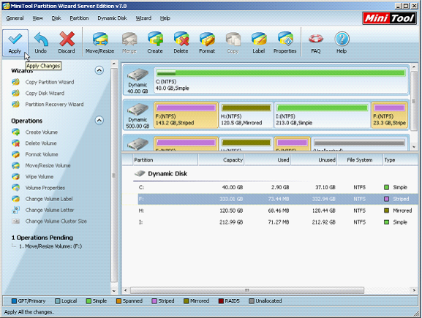
Task: Select the Move/Resize toolbar icon
Action: pyautogui.click(x=100, y=39)
